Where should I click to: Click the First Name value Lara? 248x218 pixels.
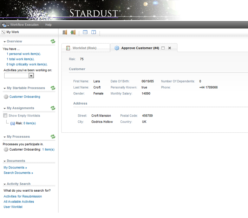point(97,81)
